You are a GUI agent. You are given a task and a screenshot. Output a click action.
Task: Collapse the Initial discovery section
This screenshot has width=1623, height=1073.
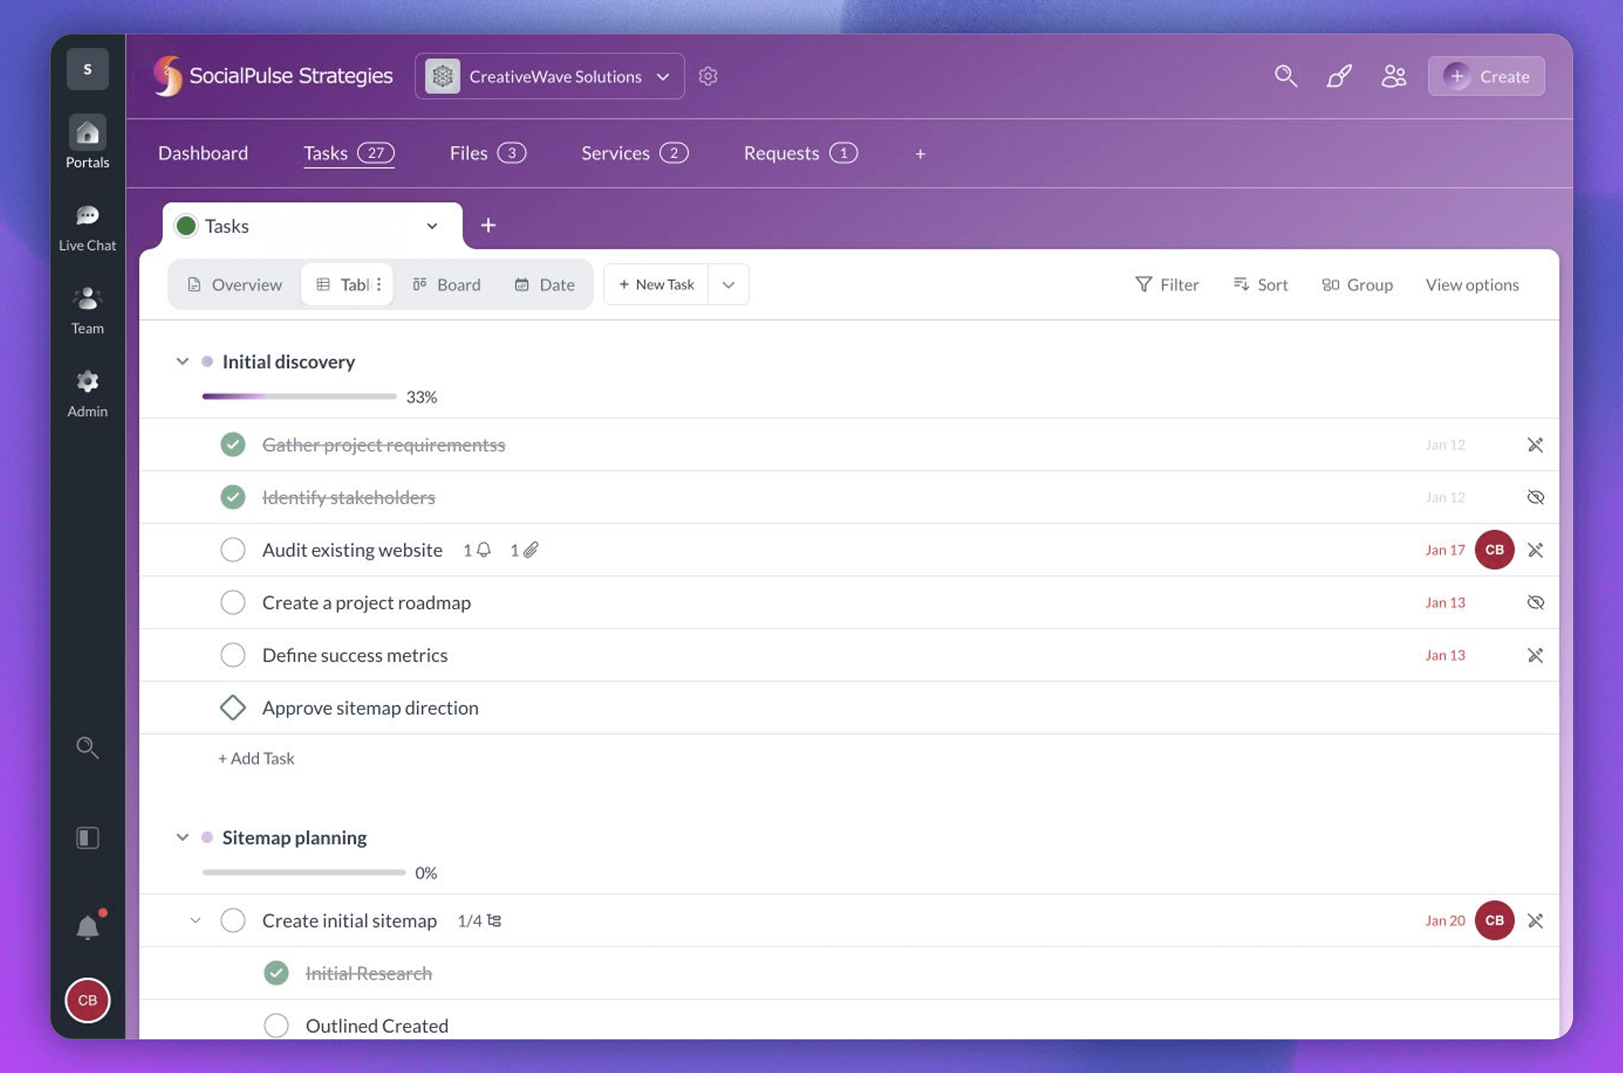182,361
